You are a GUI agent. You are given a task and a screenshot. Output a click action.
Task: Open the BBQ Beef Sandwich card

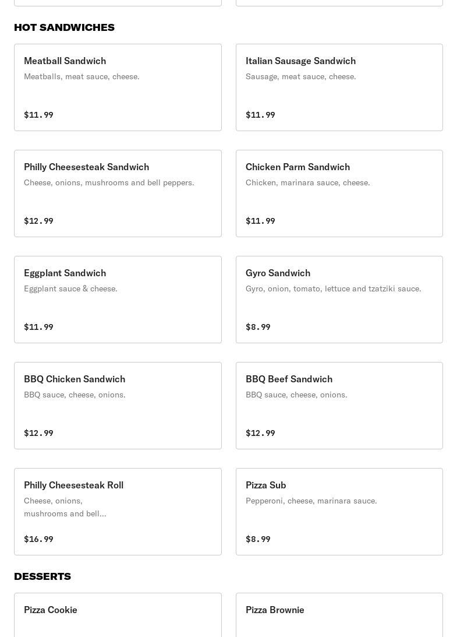point(339,406)
